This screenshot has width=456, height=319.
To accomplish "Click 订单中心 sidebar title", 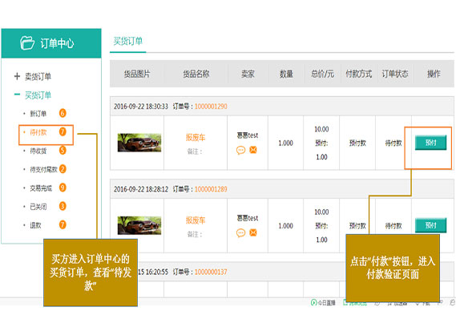I will [57, 43].
